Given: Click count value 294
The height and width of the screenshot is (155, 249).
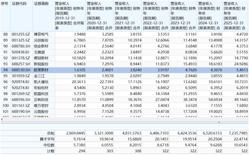Looking at the screenshot, I should point(82,151).
